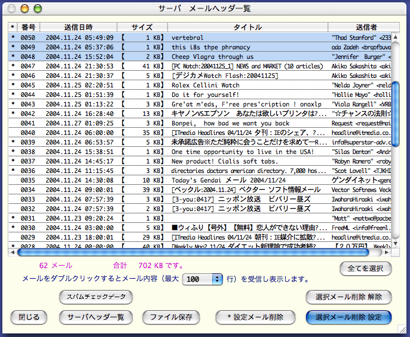Sort by the 番号 column header
Screen dimensions: 410x337
tap(29, 27)
